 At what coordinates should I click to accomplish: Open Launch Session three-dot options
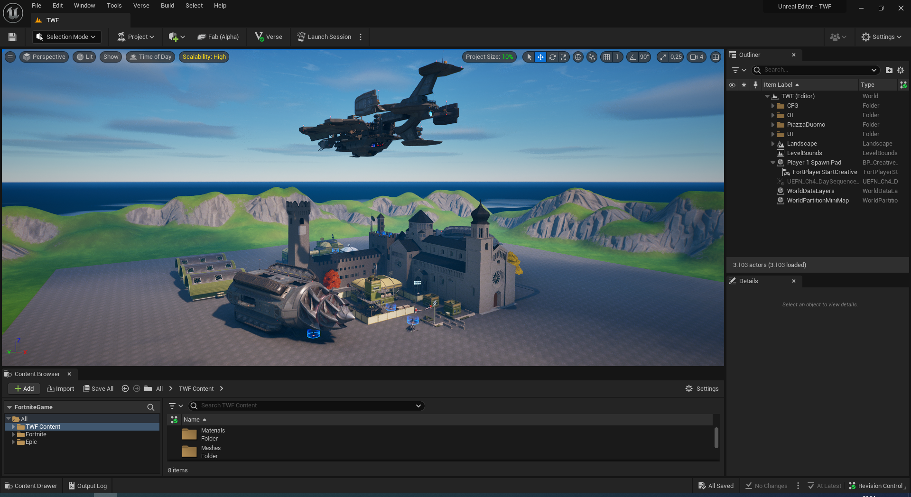coord(361,37)
